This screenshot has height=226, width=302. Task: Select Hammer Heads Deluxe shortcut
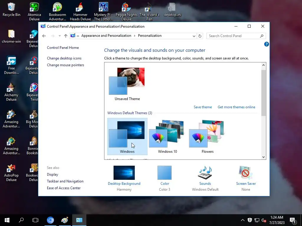click(x=80, y=11)
